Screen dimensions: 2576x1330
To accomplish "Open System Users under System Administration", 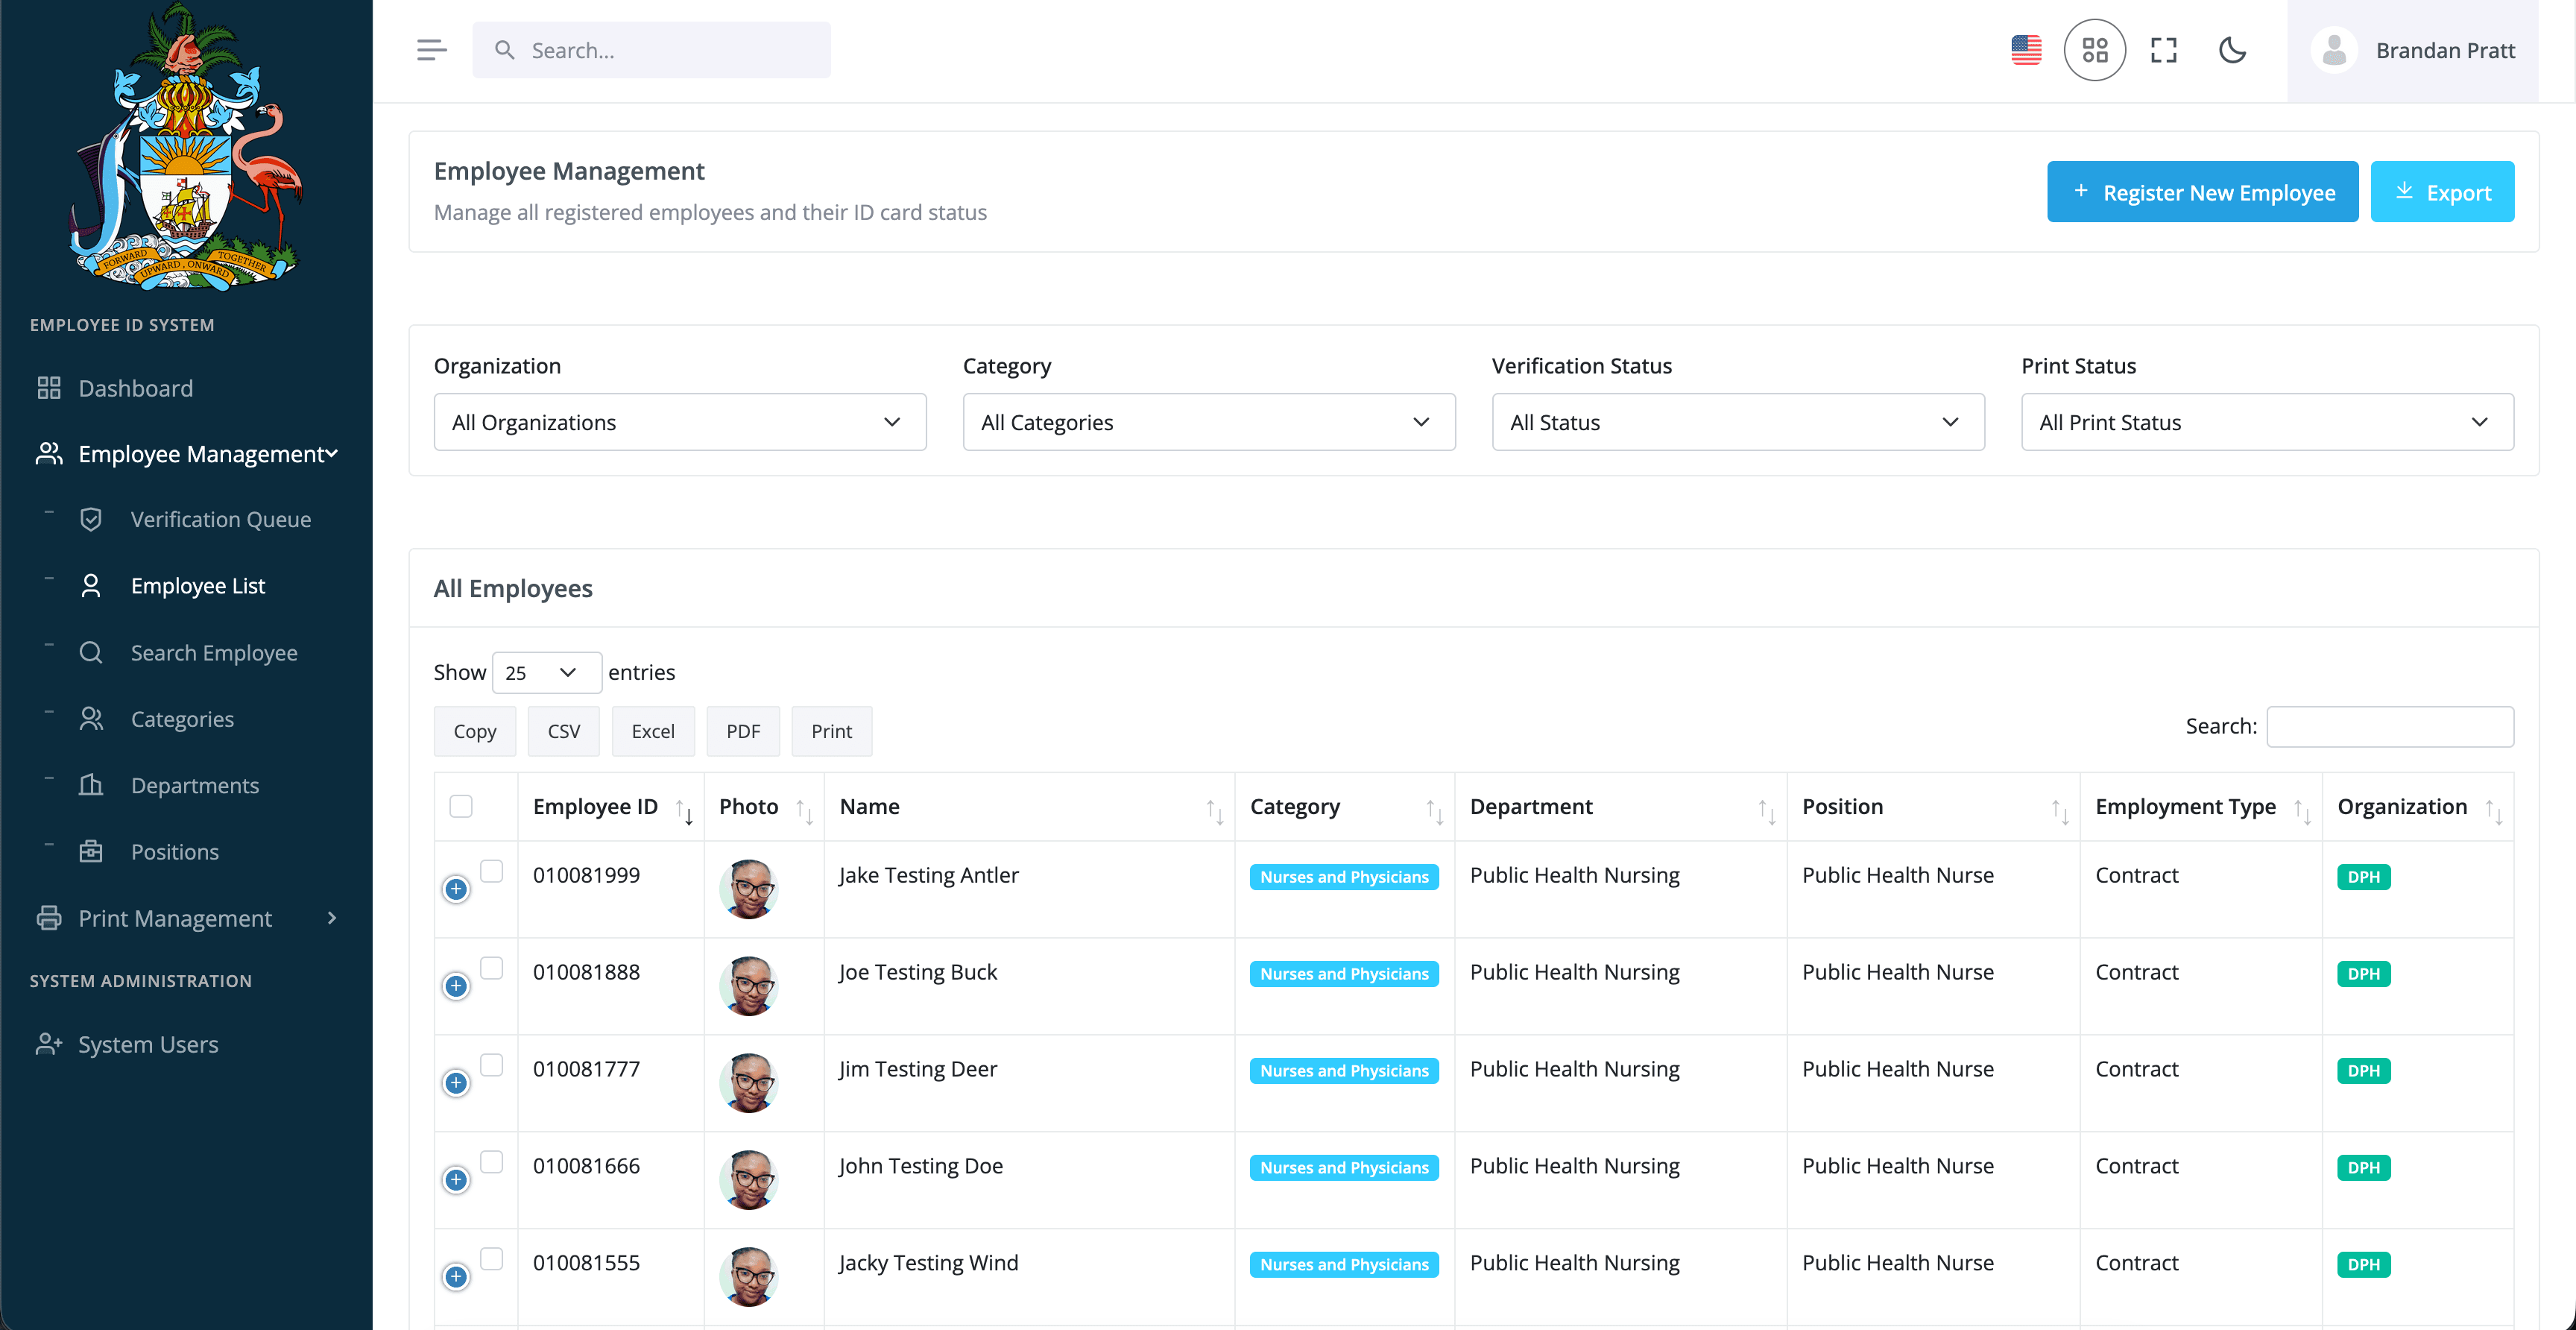I will coord(148,1044).
